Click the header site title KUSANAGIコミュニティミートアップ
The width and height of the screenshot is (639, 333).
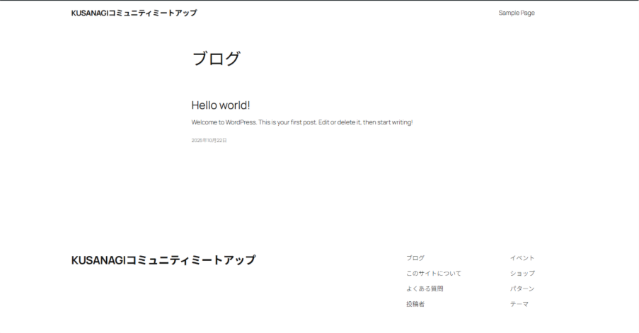pyautogui.click(x=134, y=13)
